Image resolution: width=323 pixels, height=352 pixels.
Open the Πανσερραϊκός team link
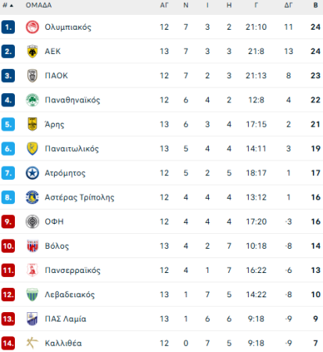73,271
